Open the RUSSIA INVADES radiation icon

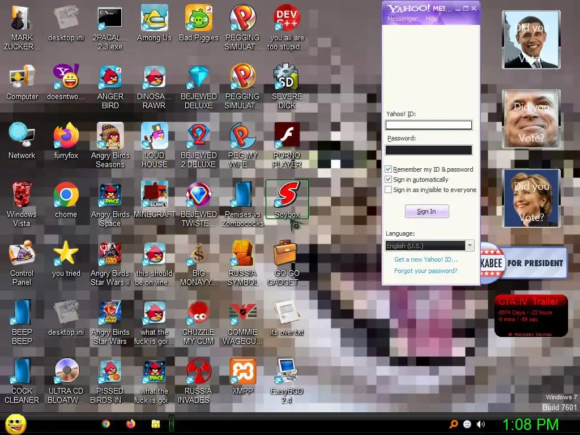click(x=199, y=380)
